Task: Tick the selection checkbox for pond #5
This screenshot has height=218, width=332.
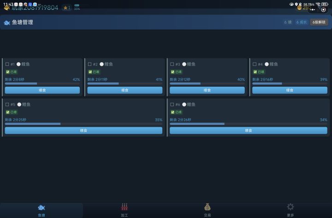Action: (7, 104)
